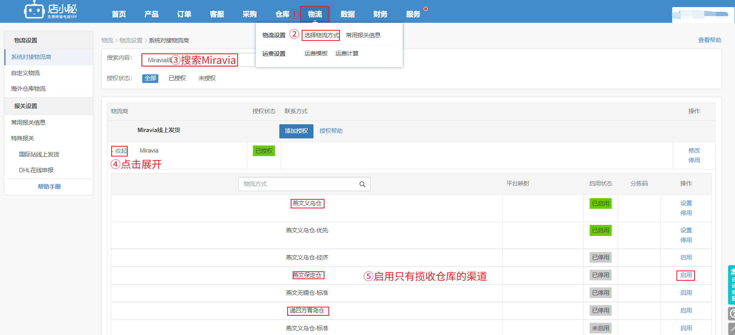
Task: Open the 产品 menu
Action: [x=151, y=14]
